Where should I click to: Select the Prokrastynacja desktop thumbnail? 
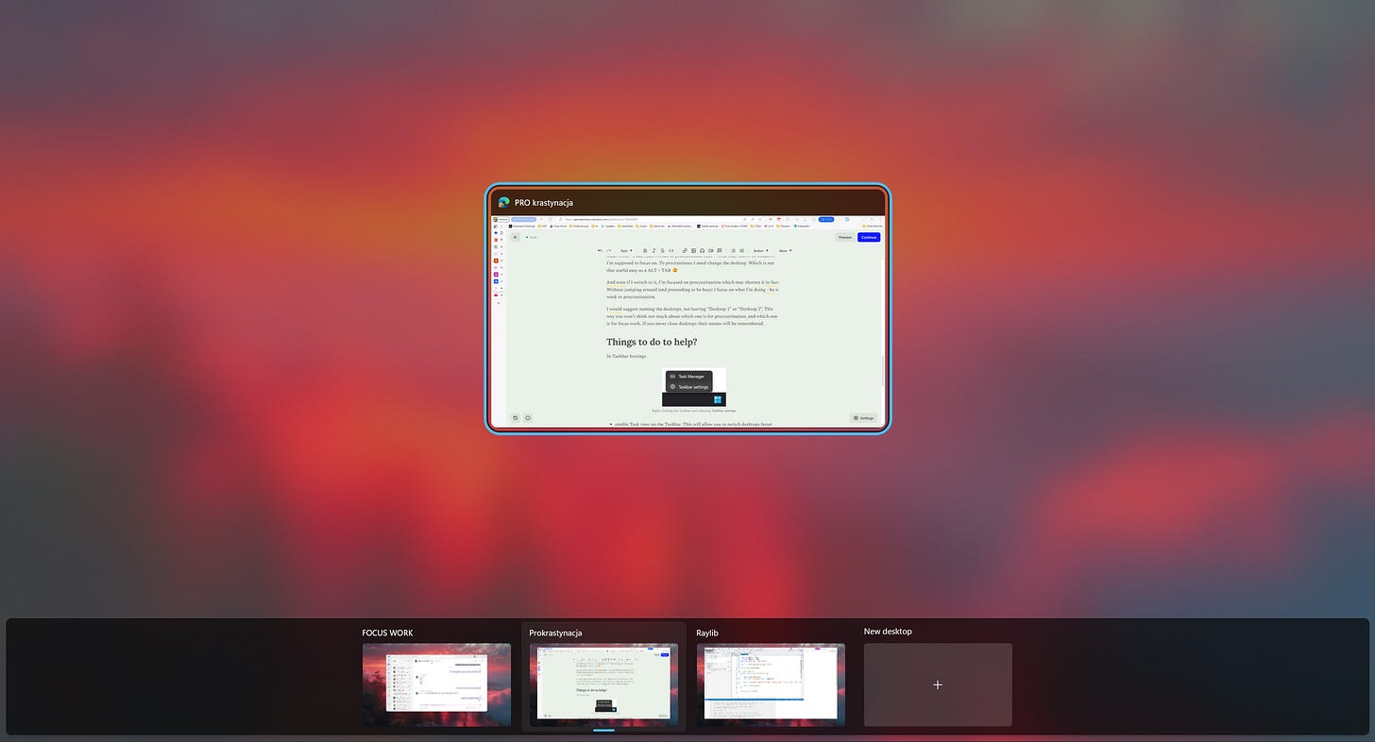pos(603,684)
